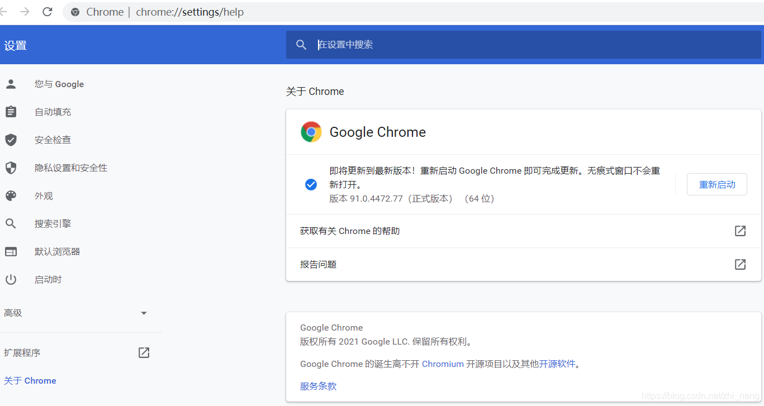Open the 安全检查 settings section
This screenshot has width=764, height=406.
click(x=53, y=140)
